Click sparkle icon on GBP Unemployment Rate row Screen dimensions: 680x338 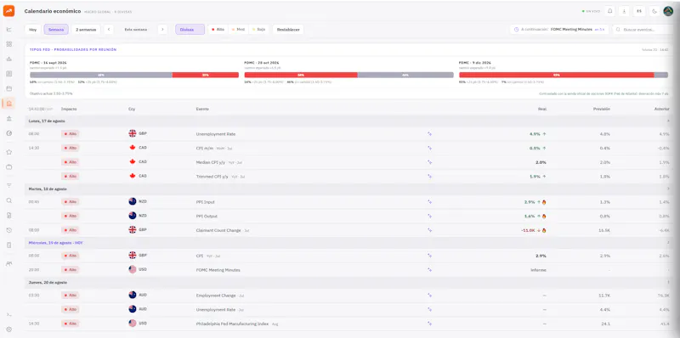(x=430, y=134)
